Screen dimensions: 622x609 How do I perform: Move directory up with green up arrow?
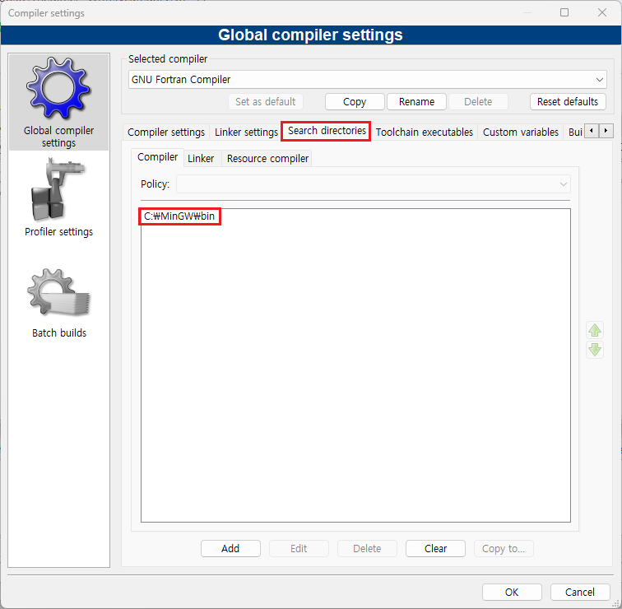click(x=594, y=330)
